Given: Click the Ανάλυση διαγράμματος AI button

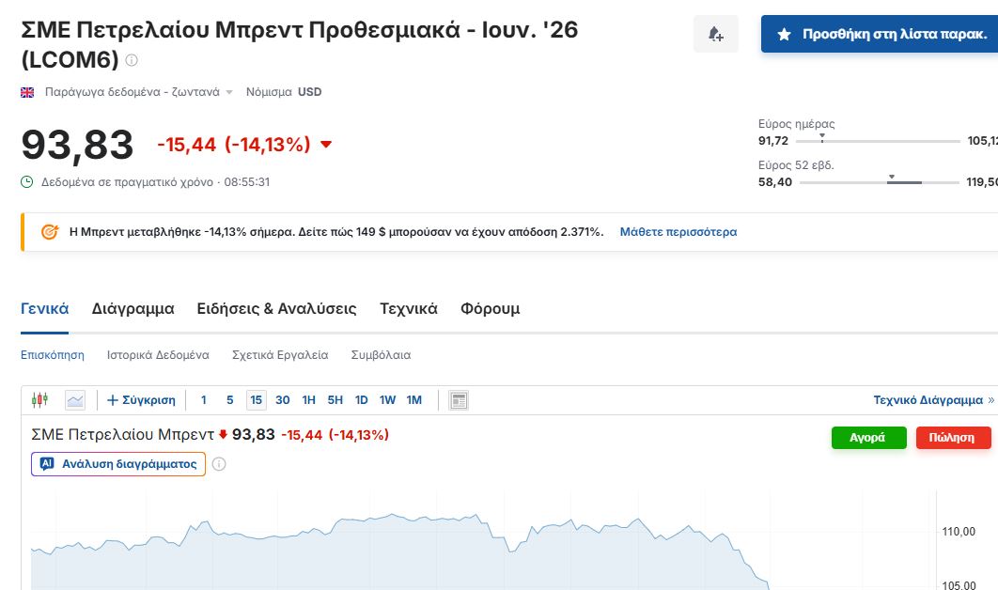Looking at the screenshot, I should [x=118, y=464].
